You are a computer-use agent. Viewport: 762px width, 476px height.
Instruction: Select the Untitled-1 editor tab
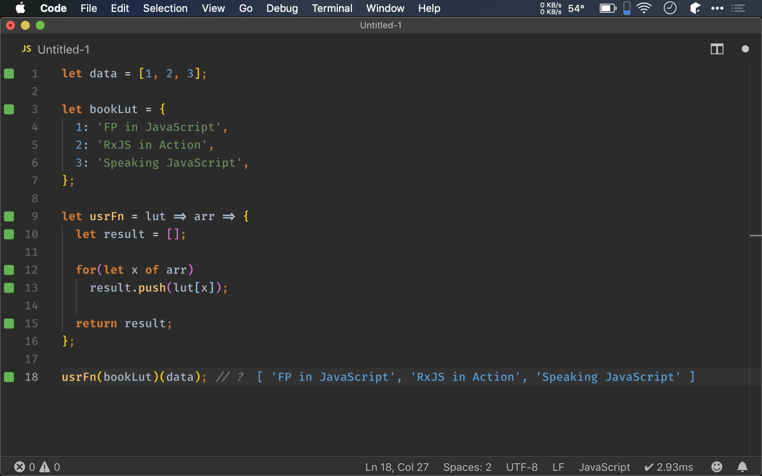(x=63, y=49)
